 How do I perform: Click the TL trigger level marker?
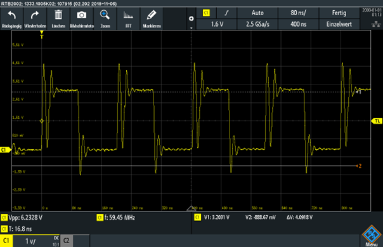(x=377, y=121)
